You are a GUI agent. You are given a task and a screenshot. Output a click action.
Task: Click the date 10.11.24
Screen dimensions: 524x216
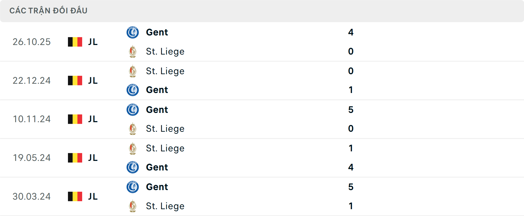click(32, 119)
